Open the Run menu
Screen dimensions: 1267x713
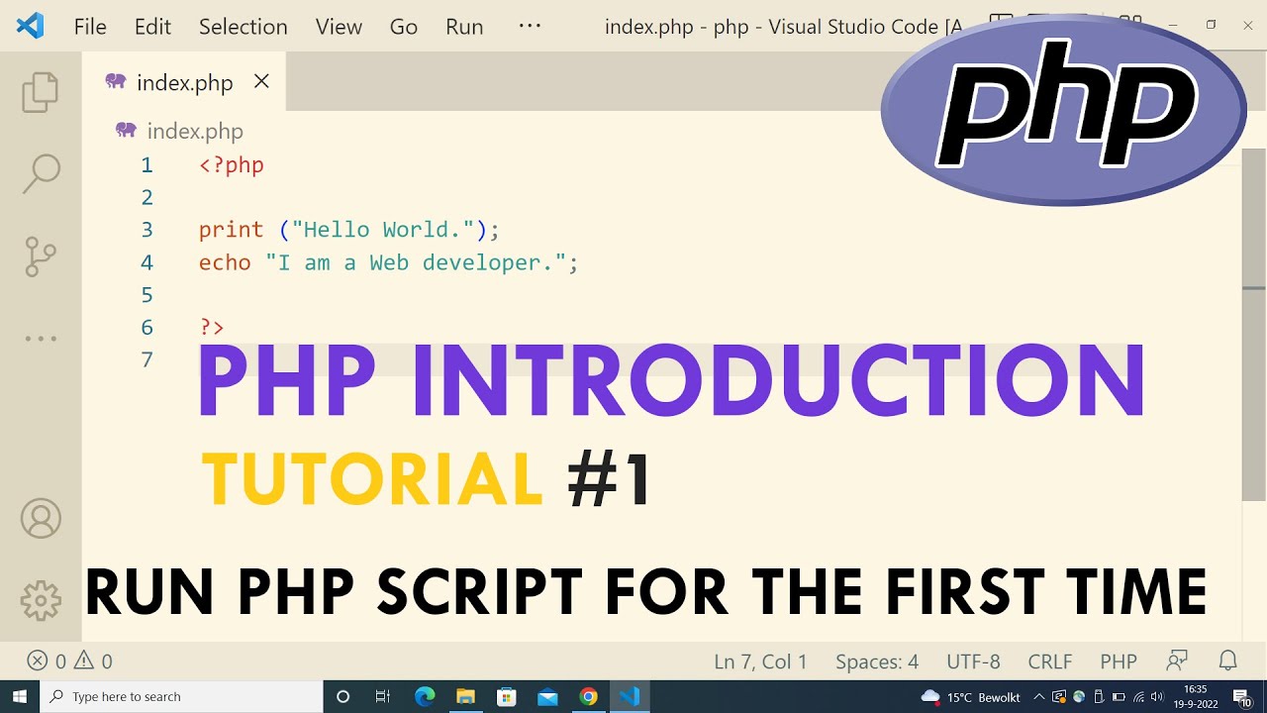click(464, 27)
